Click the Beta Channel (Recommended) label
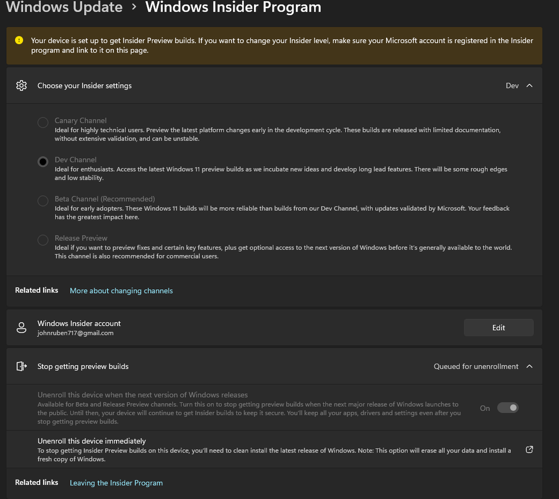 pos(105,199)
